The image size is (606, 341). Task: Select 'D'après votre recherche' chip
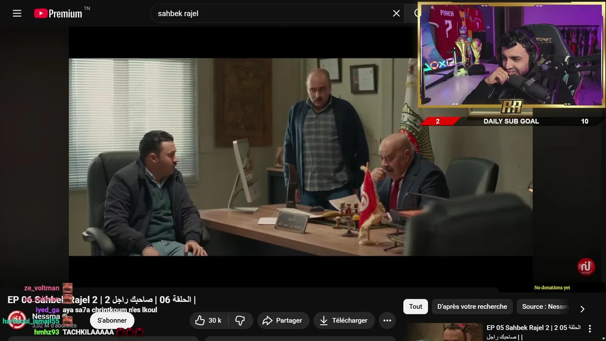[x=472, y=306]
